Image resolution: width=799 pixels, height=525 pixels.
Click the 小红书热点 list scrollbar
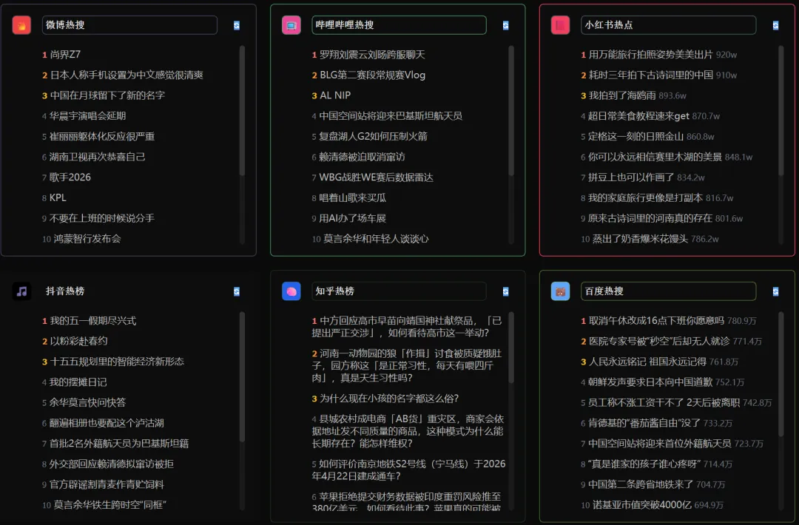[781, 111]
